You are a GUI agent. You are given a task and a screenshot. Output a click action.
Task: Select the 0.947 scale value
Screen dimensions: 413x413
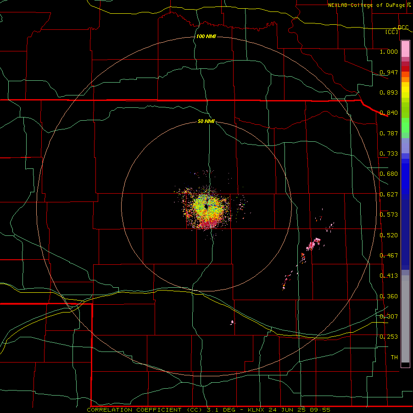click(x=389, y=72)
